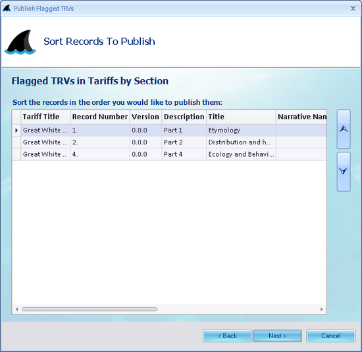Click the horizontal scrollbar thumb
The image size is (362, 352).
(x=90, y=309)
